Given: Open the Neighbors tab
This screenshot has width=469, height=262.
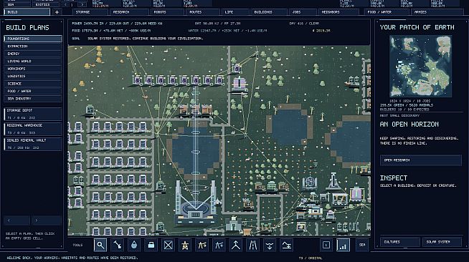Looking at the screenshot, I should [338, 12].
